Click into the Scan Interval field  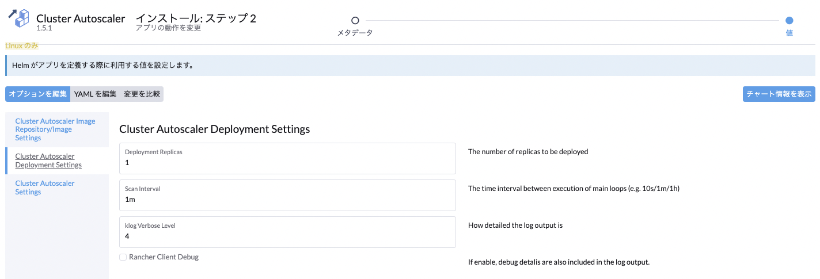click(x=287, y=195)
